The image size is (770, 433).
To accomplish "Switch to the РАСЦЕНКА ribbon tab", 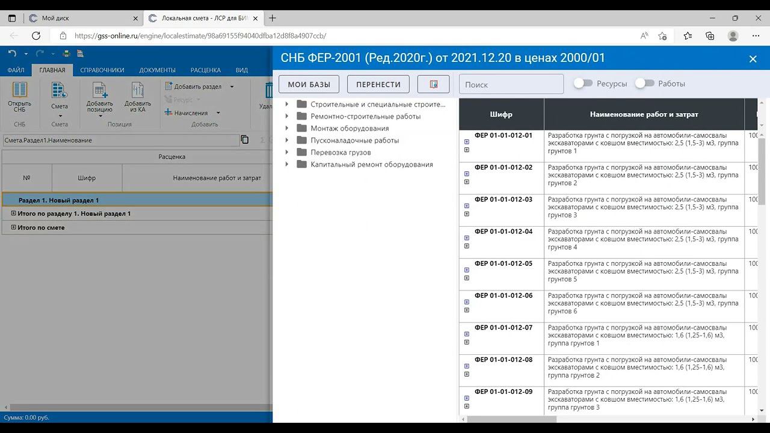I will pyautogui.click(x=206, y=70).
